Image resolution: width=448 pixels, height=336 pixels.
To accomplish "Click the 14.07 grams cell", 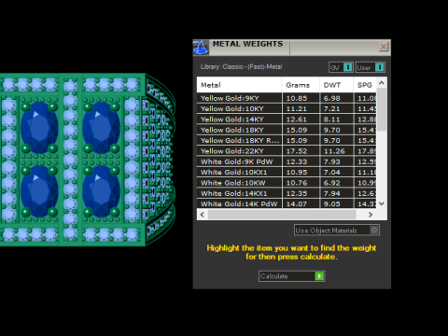I will [x=301, y=203].
